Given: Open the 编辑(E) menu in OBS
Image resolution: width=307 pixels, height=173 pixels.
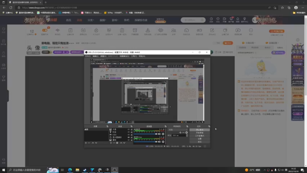Looking at the screenshot, I should (95, 56).
